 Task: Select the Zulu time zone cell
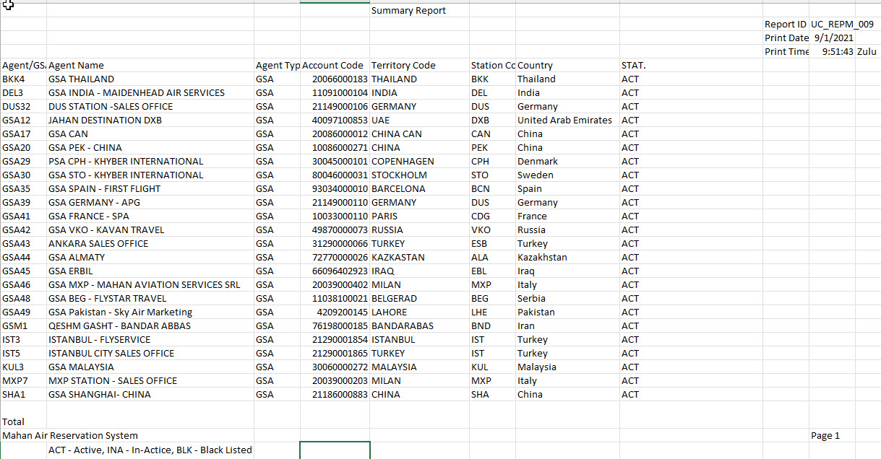(867, 52)
